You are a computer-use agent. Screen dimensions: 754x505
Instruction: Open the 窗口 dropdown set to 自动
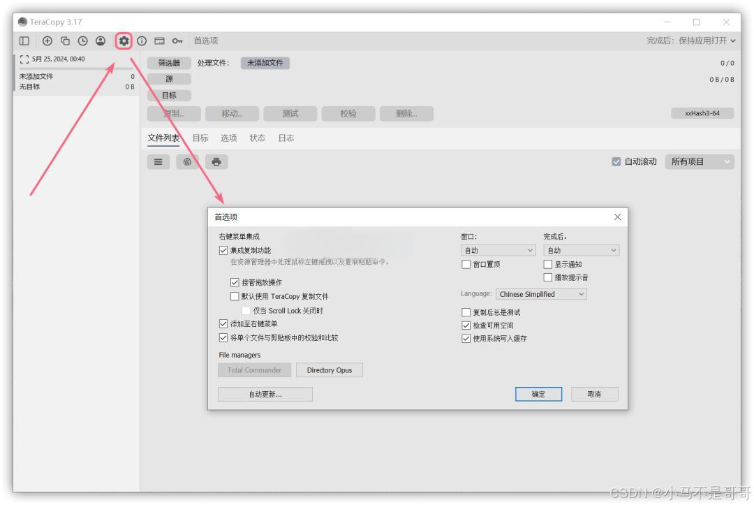[498, 250]
